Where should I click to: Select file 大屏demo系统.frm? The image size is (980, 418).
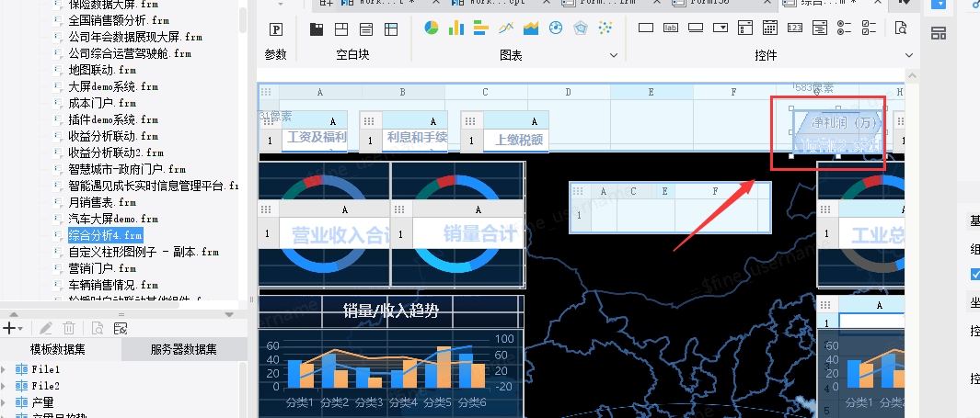click(113, 86)
